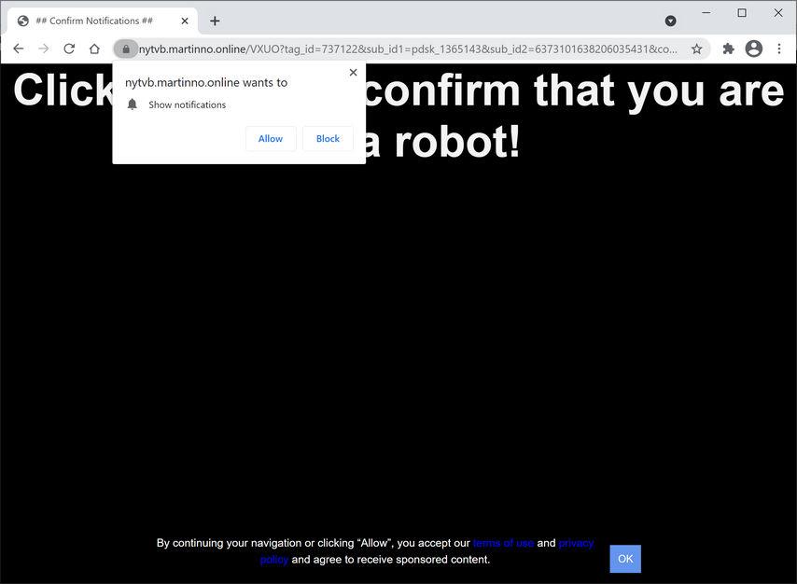Image resolution: width=797 pixels, height=584 pixels.
Task: Open the terms of use link
Action: tap(503, 542)
